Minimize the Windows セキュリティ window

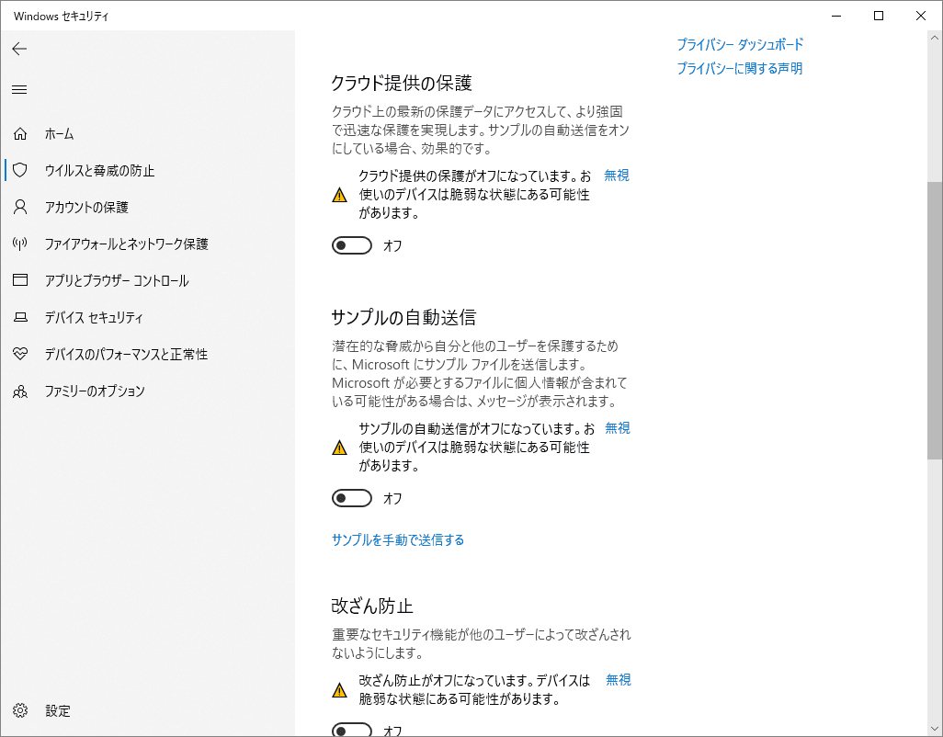(836, 16)
